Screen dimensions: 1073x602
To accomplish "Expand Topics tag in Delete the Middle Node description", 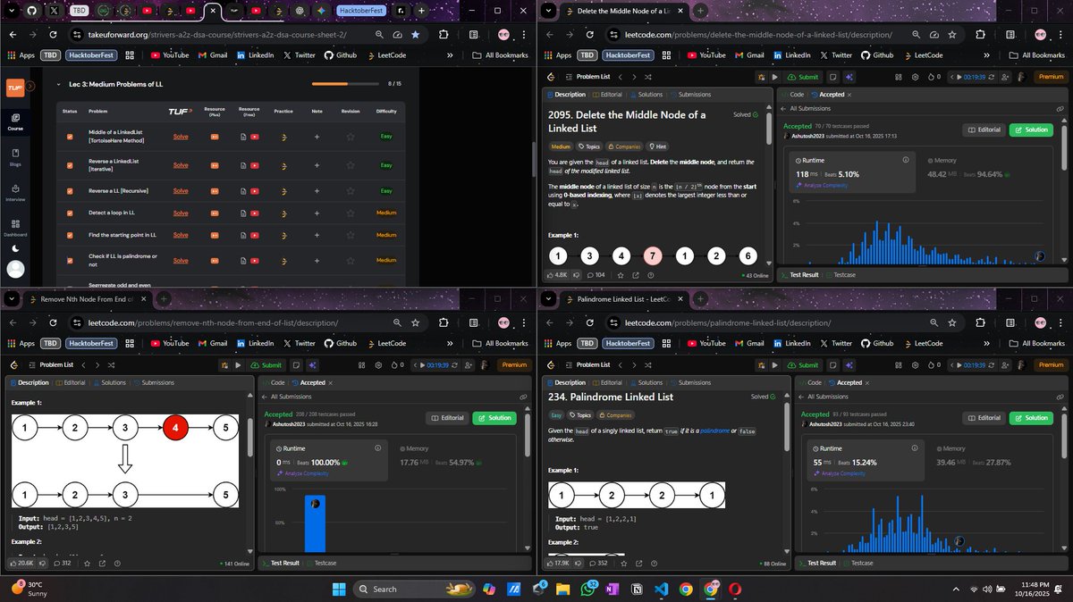I will pyautogui.click(x=588, y=146).
